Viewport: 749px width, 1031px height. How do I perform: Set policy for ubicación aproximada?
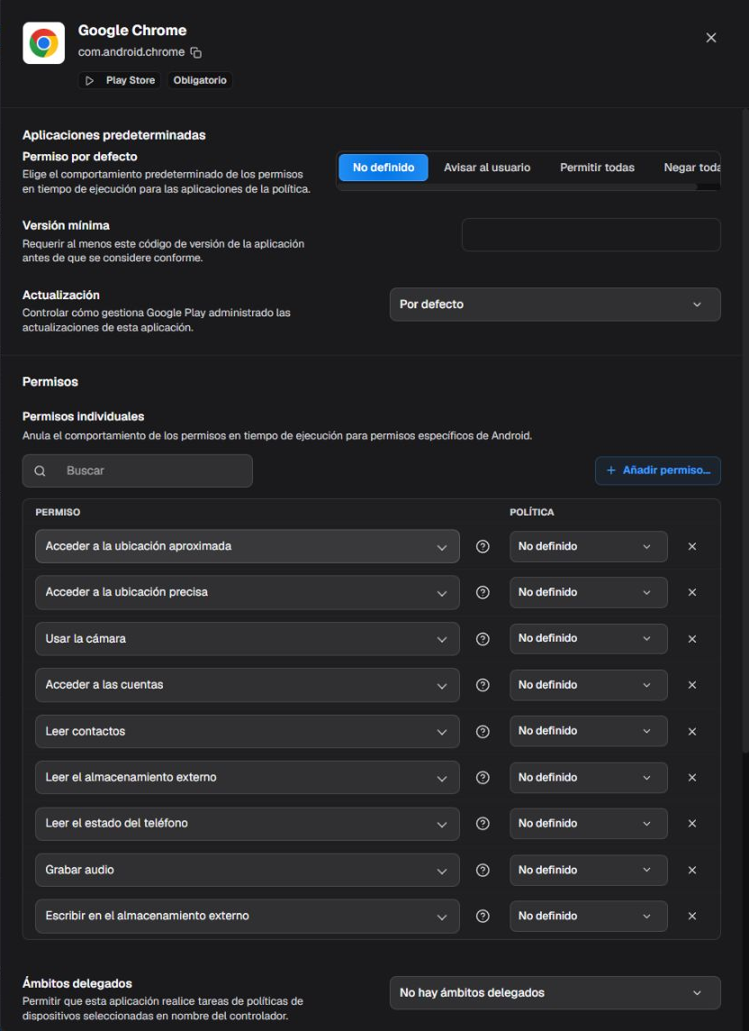[x=589, y=546]
